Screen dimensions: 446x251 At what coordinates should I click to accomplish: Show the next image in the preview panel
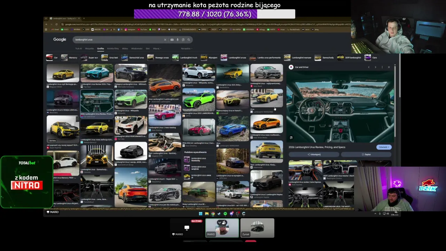coord(375,67)
